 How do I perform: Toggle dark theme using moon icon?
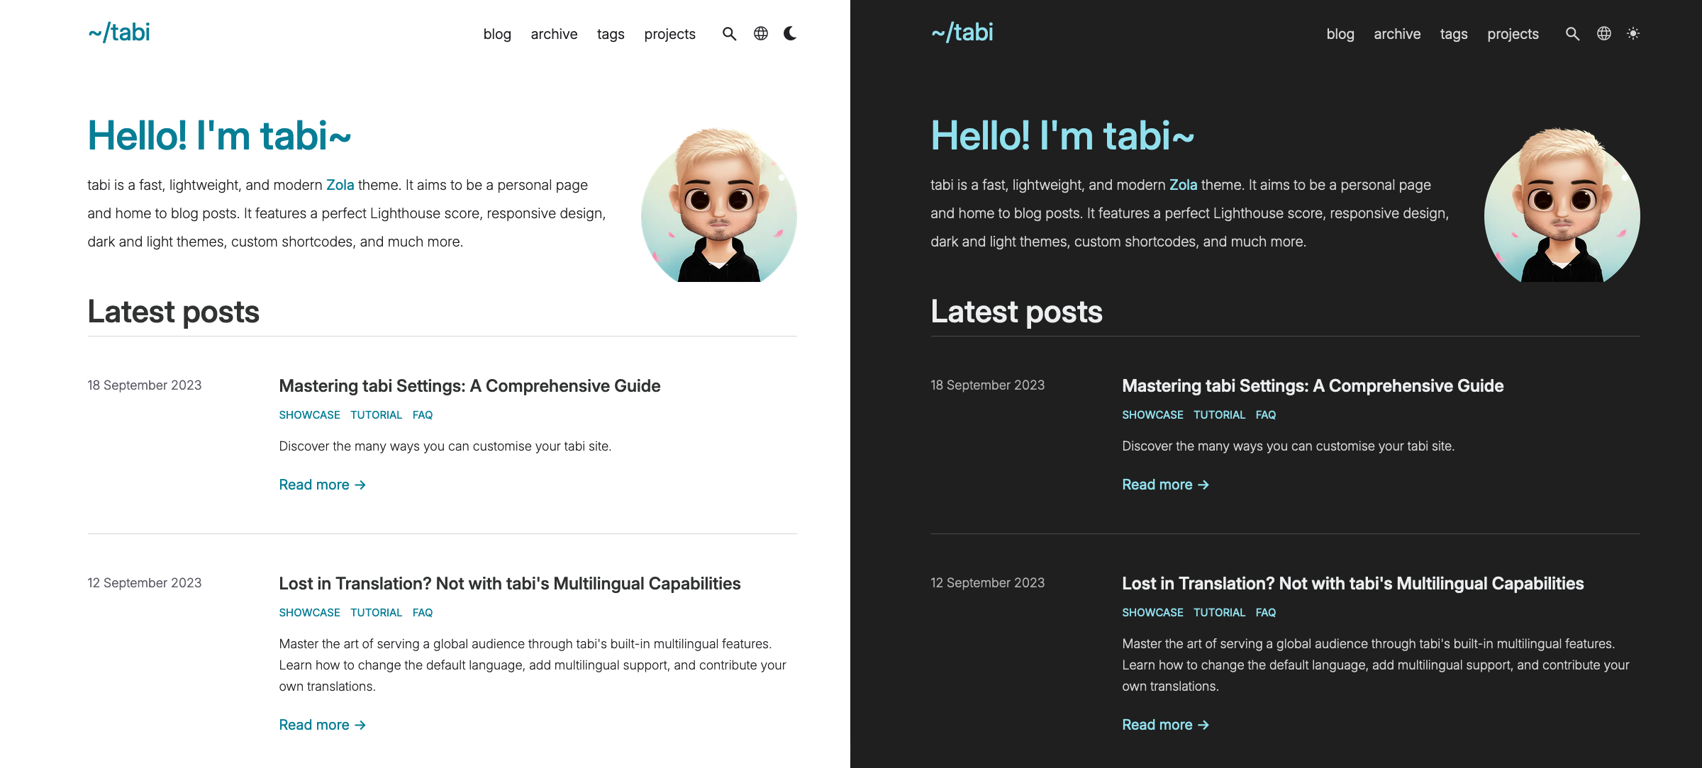coord(789,33)
